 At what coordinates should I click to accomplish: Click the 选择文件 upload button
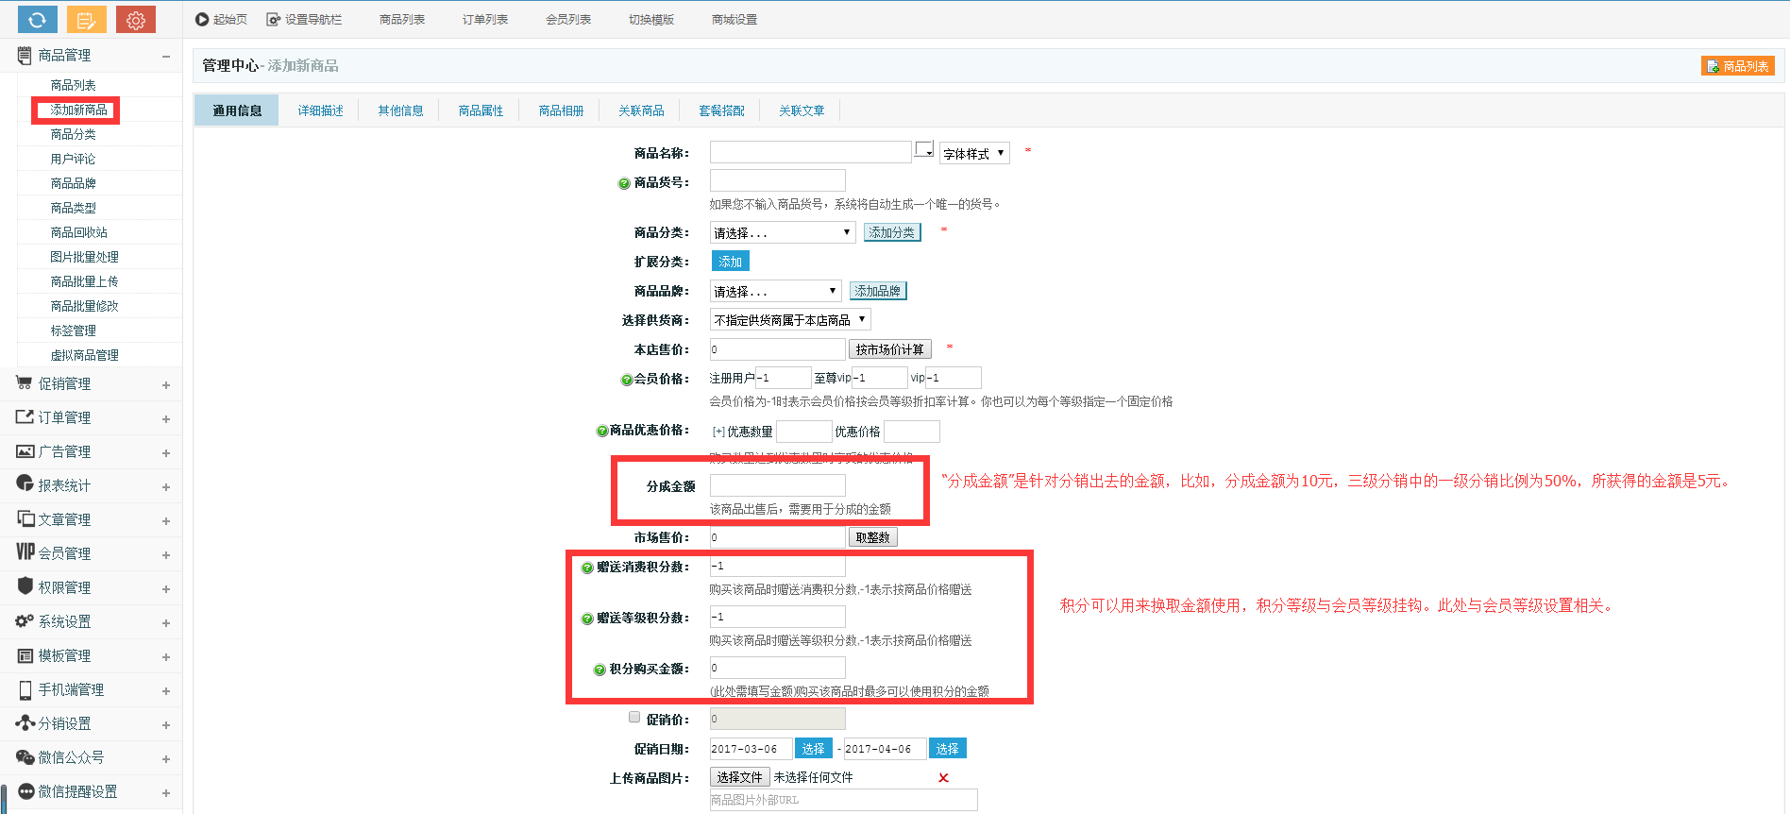coord(739,777)
